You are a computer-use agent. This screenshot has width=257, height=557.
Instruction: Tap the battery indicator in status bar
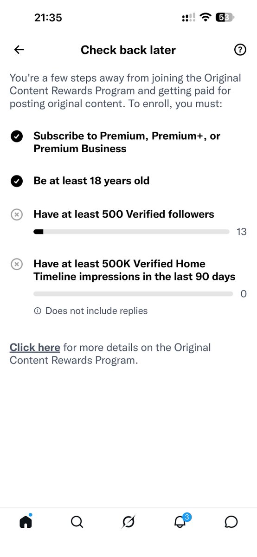pos(225,18)
